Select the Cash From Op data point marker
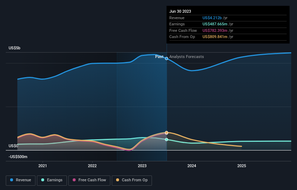This screenshot has width=297, height=190. 166,132
